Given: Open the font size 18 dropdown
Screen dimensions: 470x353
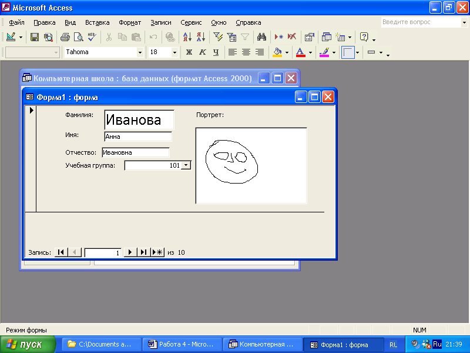Looking at the screenshot, I should pyautogui.click(x=174, y=52).
